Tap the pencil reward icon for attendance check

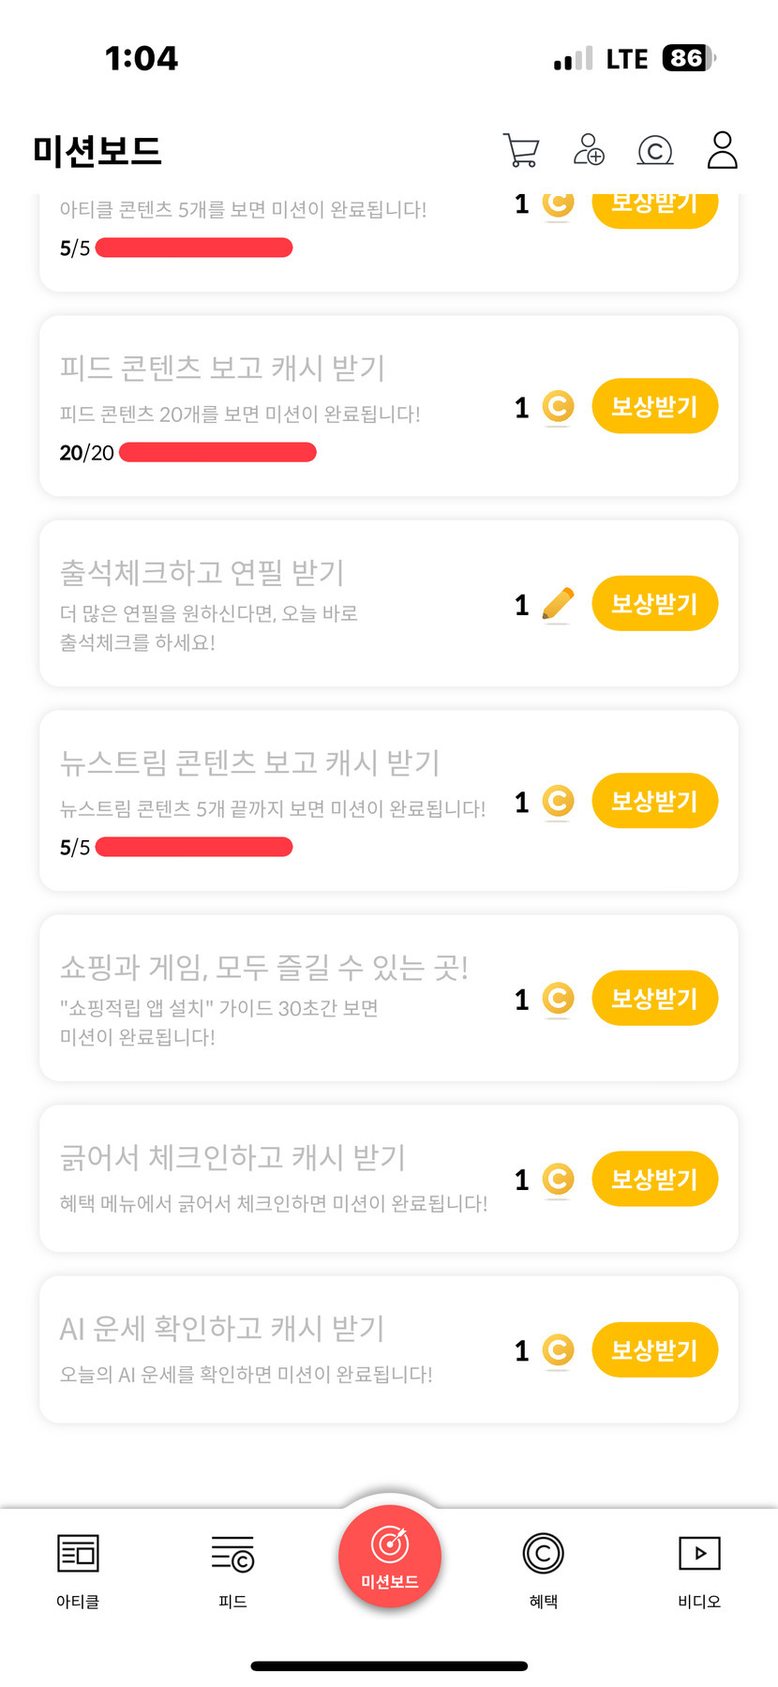(x=558, y=605)
